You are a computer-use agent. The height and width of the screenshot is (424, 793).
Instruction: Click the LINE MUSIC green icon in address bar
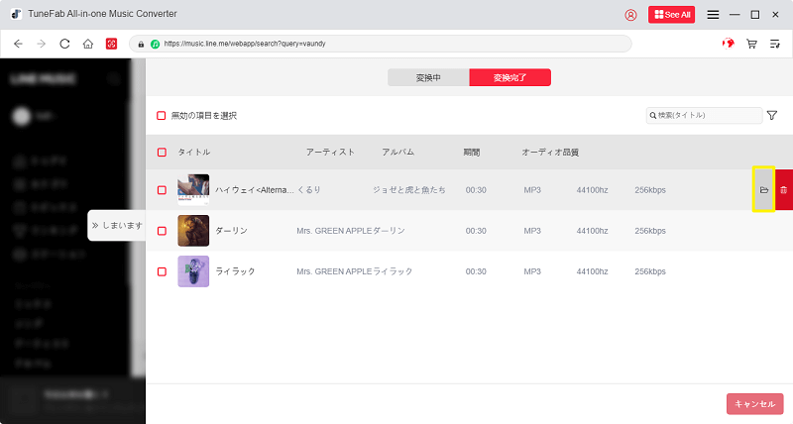(x=156, y=44)
